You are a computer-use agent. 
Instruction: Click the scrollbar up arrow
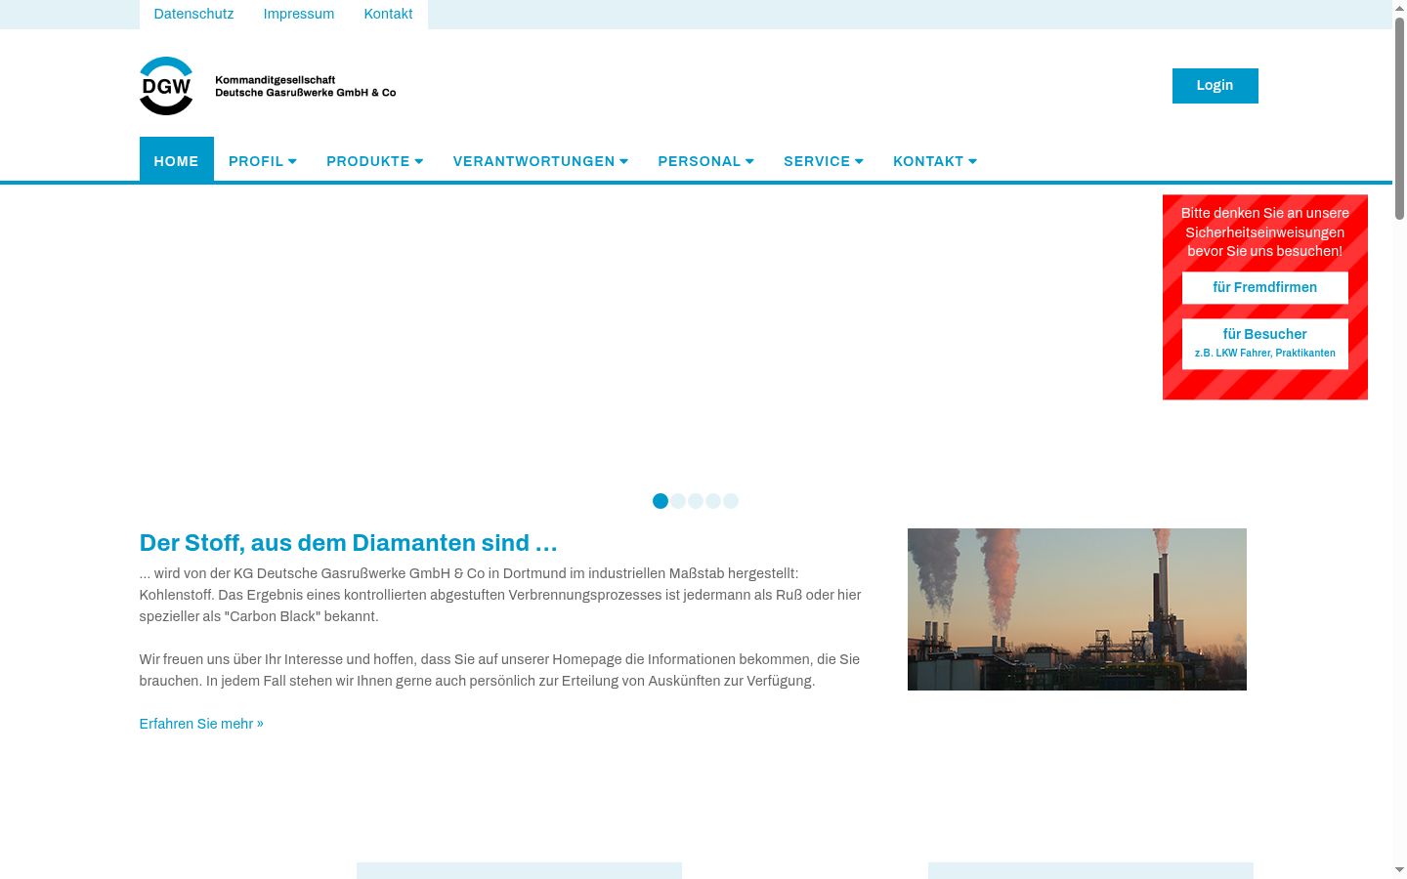(1399, 7)
